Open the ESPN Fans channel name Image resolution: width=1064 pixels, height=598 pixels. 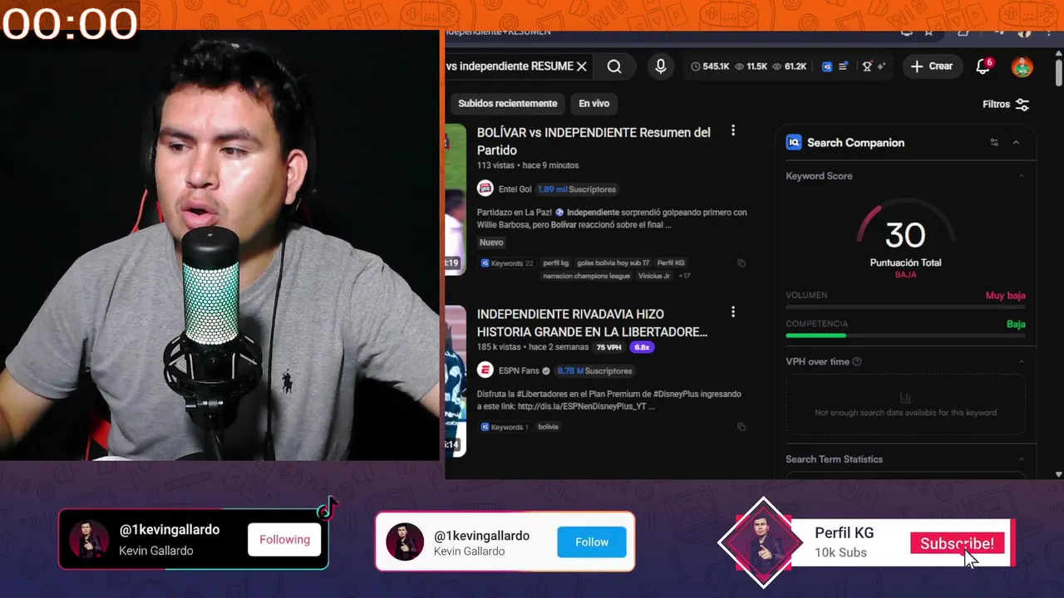point(519,371)
